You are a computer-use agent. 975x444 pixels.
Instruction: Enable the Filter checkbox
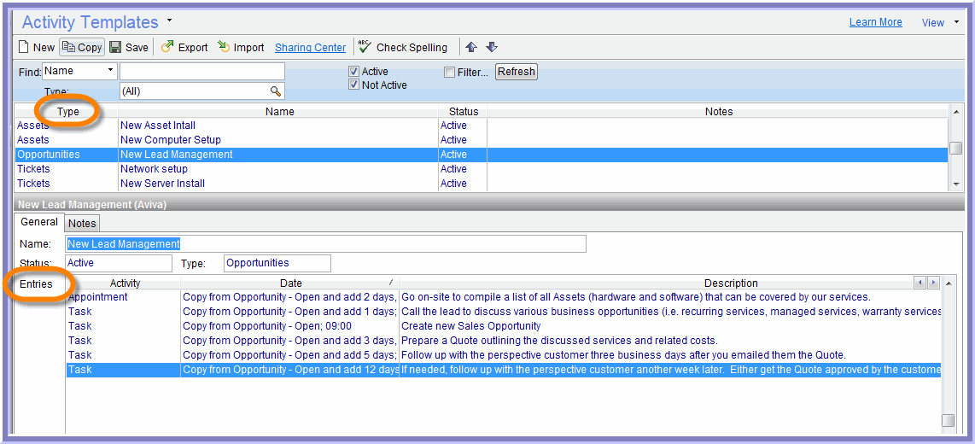pyautogui.click(x=449, y=73)
